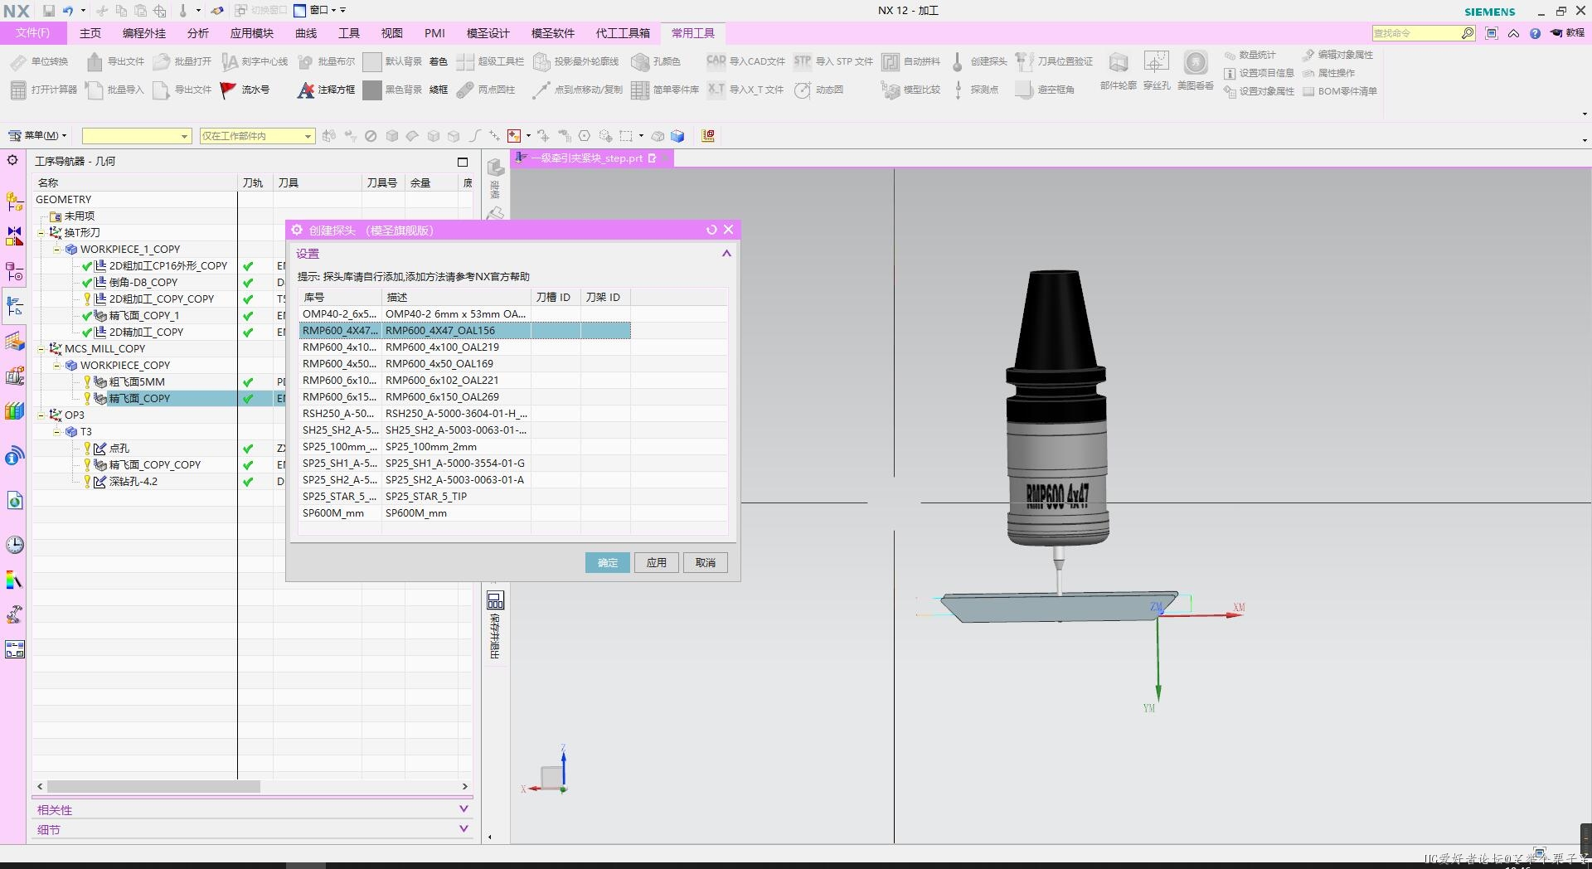This screenshot has height=869, width=1592.
Task: Open the 菜单(M) dropdown menu
Action: [37, 135]
